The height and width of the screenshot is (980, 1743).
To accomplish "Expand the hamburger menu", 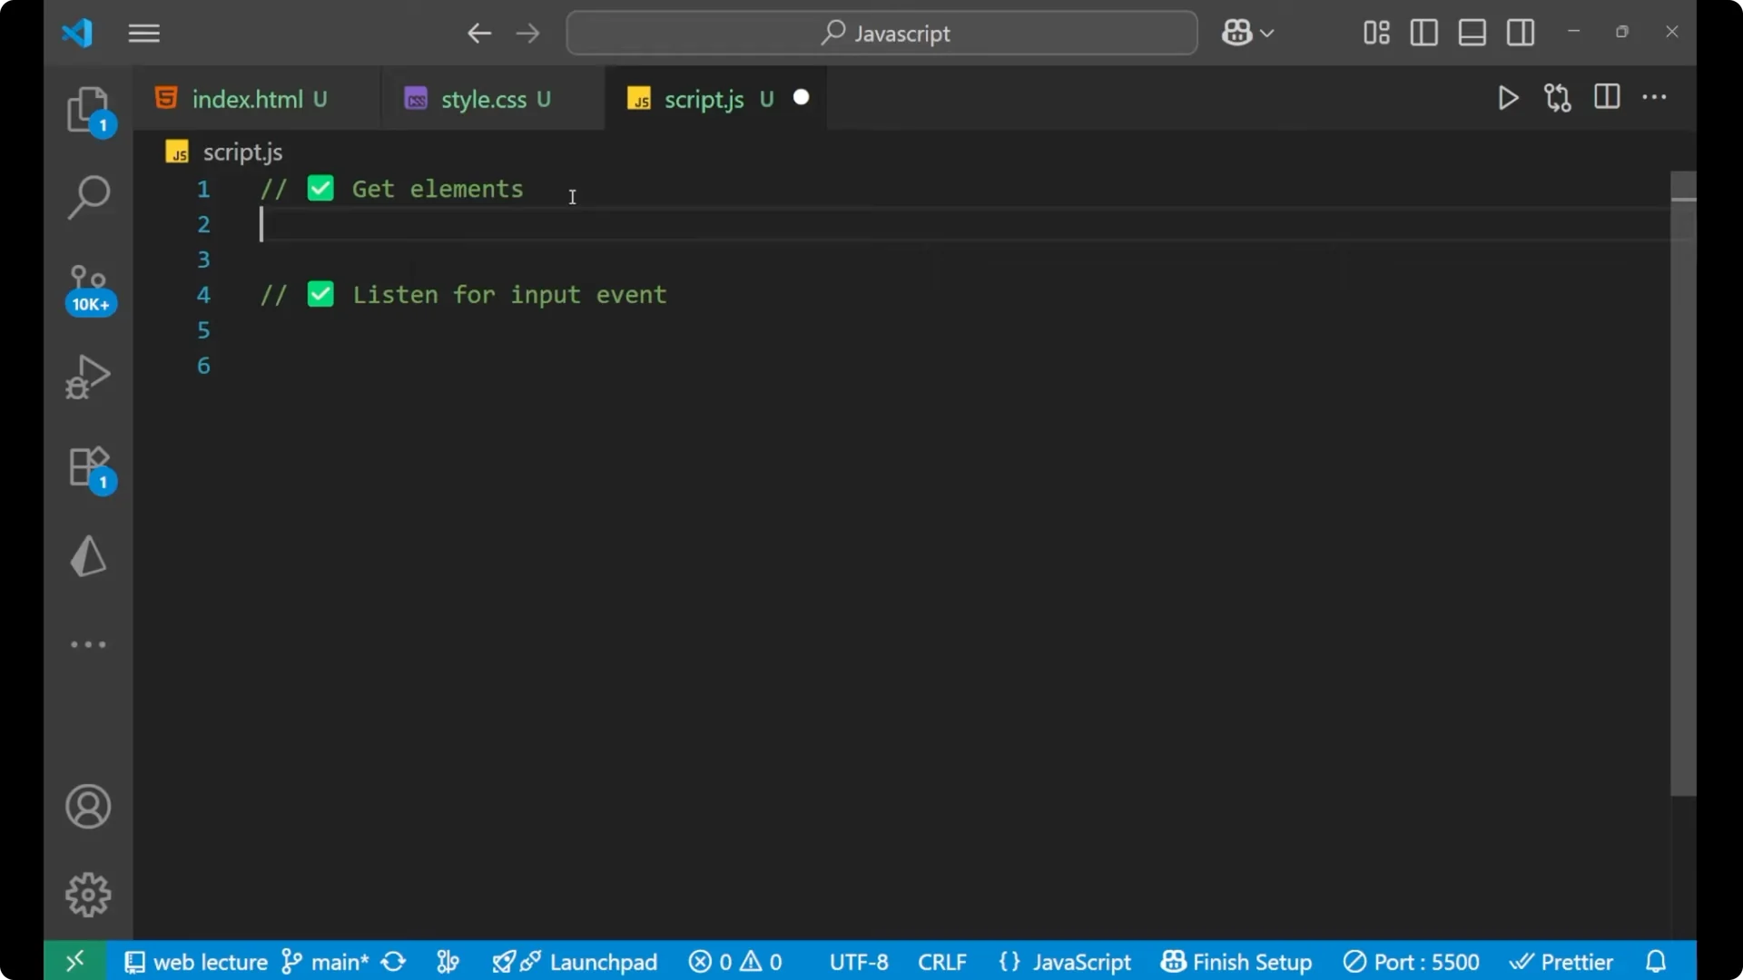I will point(143,34).
